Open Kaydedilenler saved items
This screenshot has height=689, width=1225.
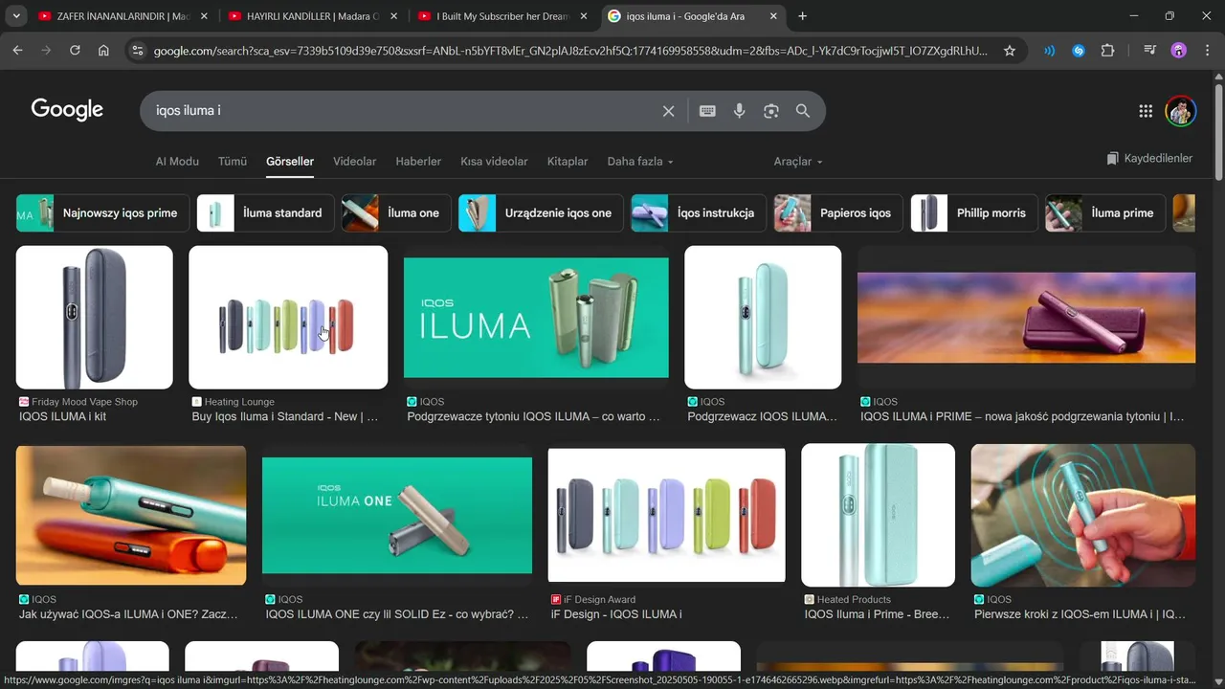[x=1149, y=158]
